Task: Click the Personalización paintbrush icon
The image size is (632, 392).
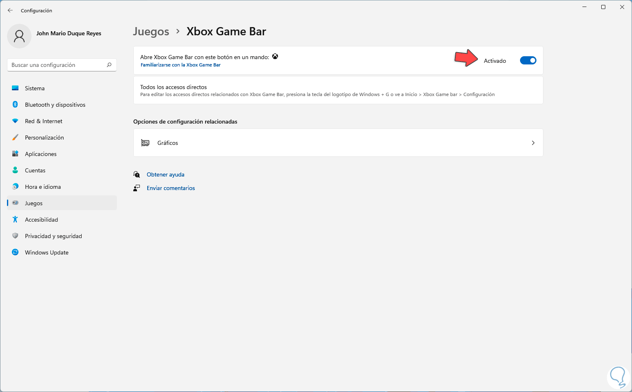Action: [x=15, y=138]
